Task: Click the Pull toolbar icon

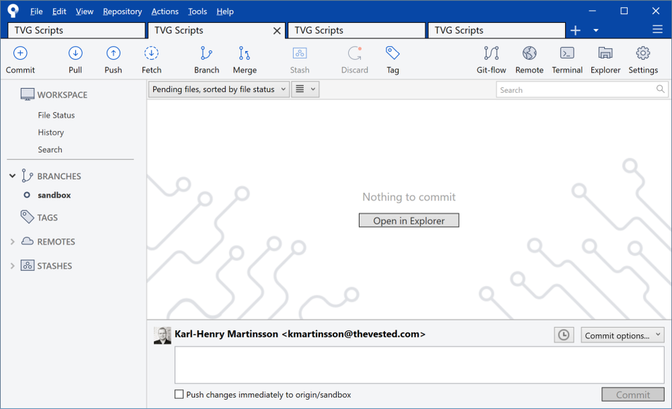Action: pyautogui.click(x=75, y=53)
